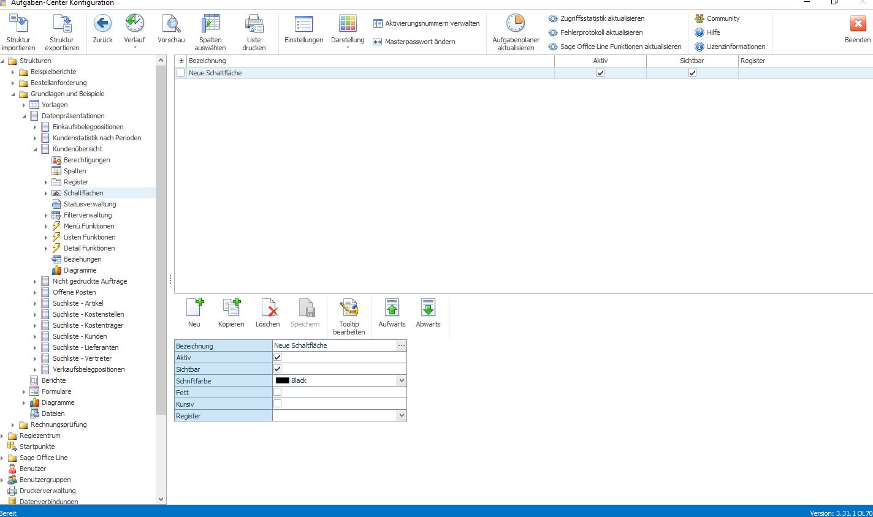Open the Schriftfarbe dropdown arrow
Screen dimensions: 873x517
(x=402, y=380)
